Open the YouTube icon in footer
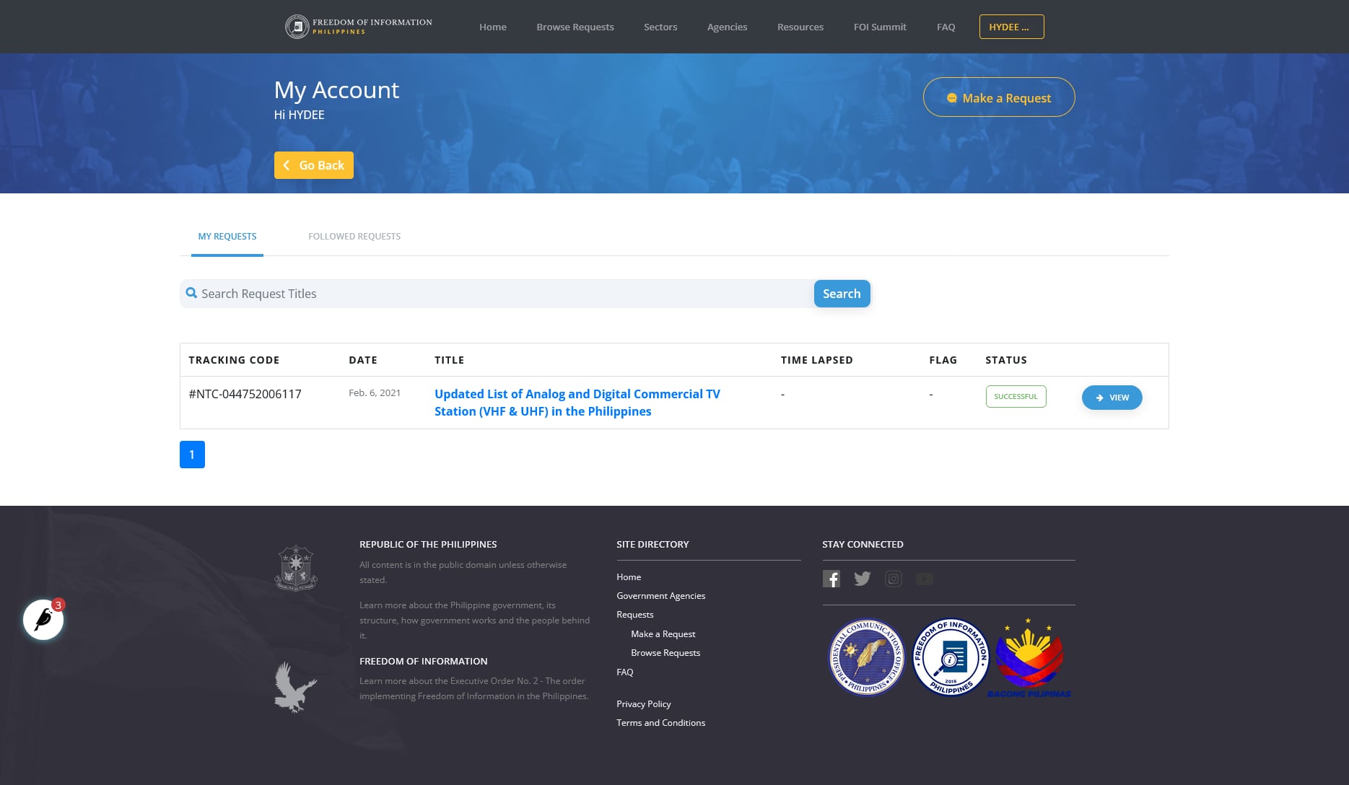1349x785 pixels. pyautogui.click(x=924, y=579)
